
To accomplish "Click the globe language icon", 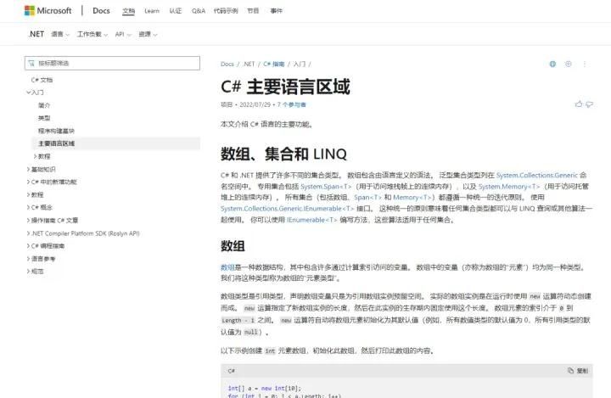I will (552, 64).
